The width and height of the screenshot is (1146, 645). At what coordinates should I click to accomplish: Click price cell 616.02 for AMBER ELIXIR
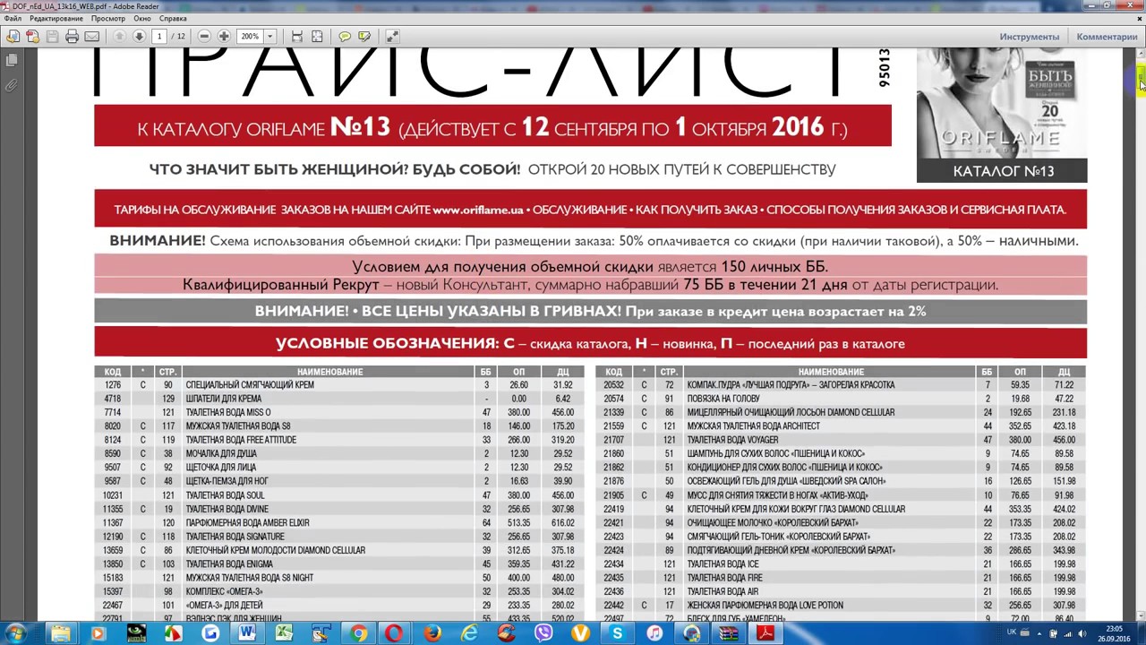point(562,523)
